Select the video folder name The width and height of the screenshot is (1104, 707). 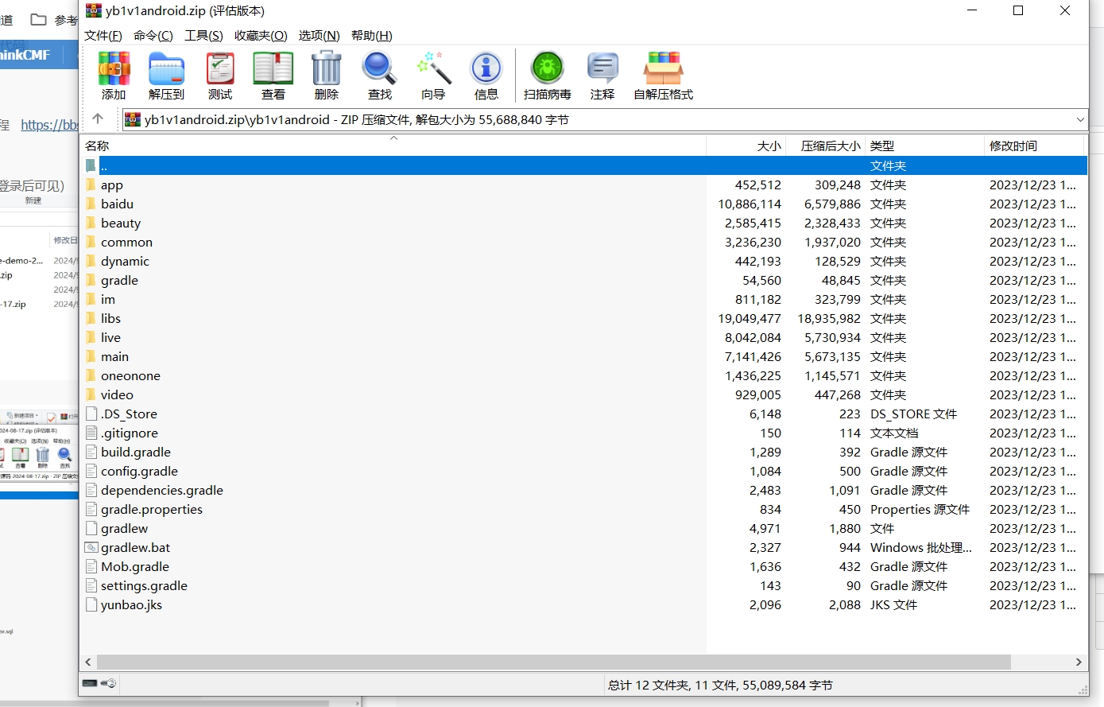click(117, 394)
